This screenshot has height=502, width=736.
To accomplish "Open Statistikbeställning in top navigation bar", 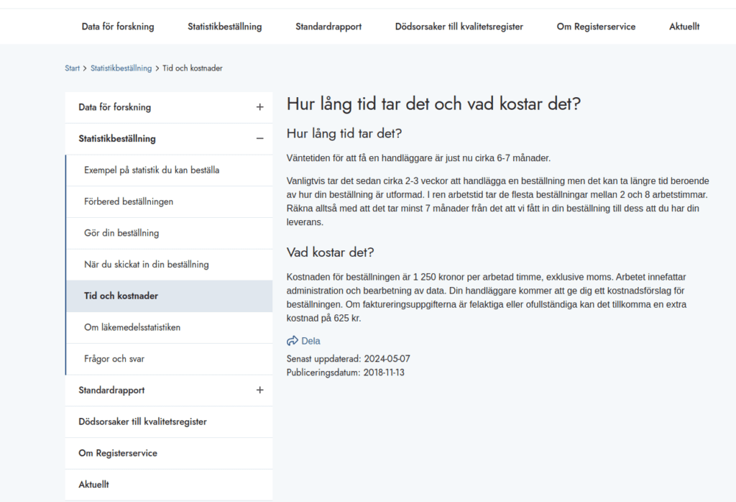I will click(x=224, y=27).
